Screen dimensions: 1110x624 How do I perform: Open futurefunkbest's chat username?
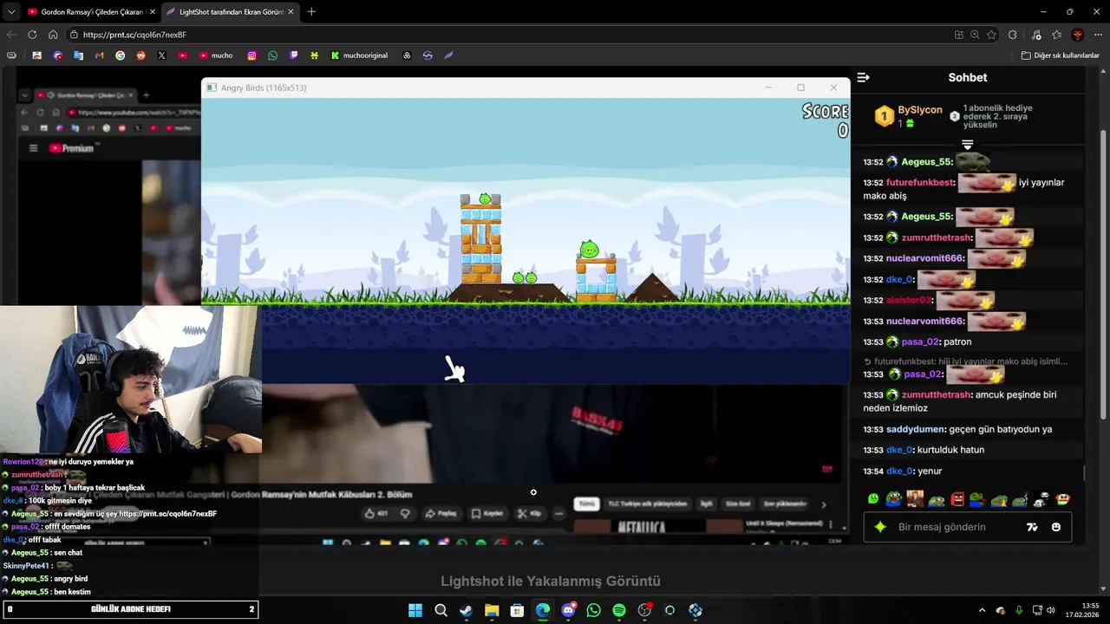pos(919,183)
